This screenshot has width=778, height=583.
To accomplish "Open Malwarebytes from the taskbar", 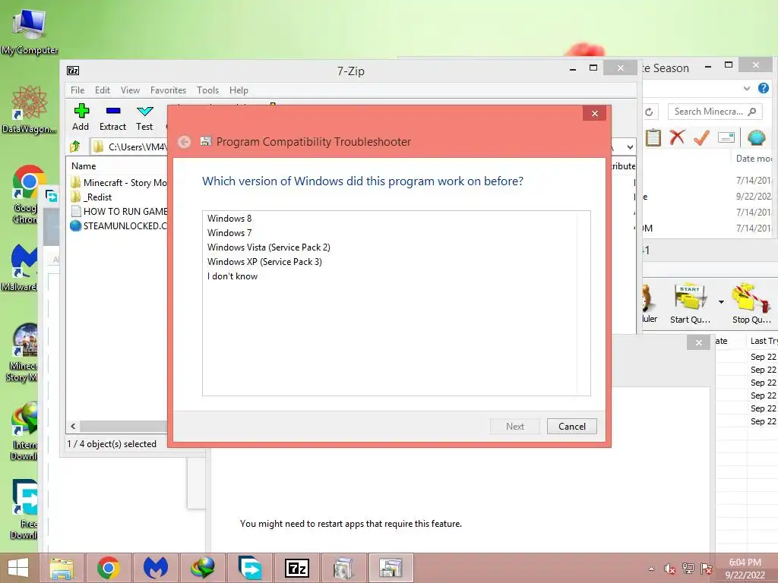I will (x=156, y=568).
